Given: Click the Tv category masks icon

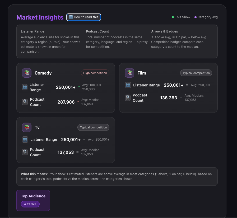Looking at the screenshot, I should 26,127.
